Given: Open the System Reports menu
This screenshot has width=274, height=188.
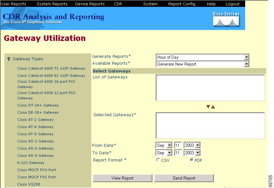Looking at the screenshot, I should click(x=52, y=4).
